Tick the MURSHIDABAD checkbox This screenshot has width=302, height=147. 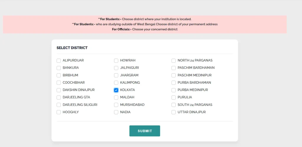pyautogui.click(x=116, y=105)
